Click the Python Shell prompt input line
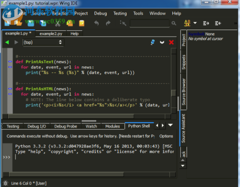Viewport: 240px width, 187px height. 95,157
